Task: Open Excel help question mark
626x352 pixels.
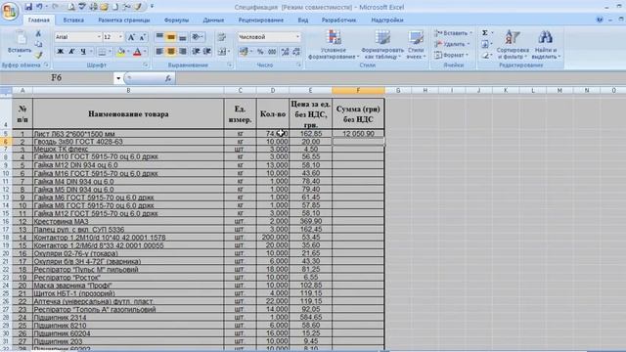Action: [x=600, y=20]
